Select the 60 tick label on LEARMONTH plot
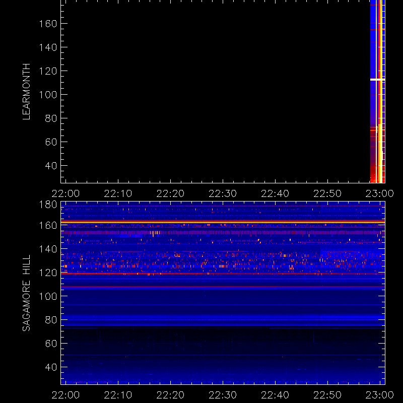 pyautogui.click(x=51, y=142)
